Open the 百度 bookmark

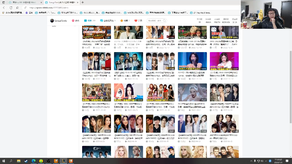(29, 13)
